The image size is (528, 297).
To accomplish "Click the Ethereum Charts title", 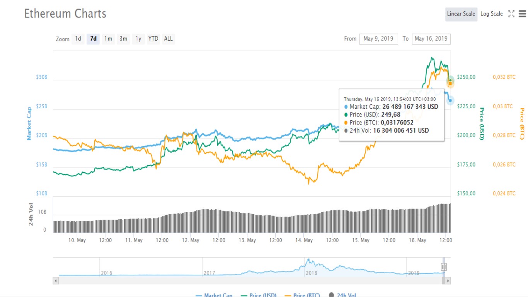I will pos(65,14).
